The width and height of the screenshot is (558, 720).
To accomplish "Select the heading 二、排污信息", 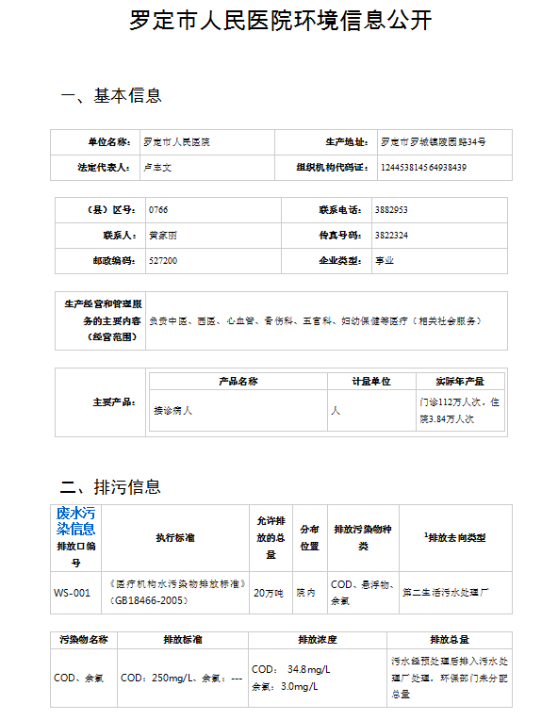I will click(x=110, y=486).
